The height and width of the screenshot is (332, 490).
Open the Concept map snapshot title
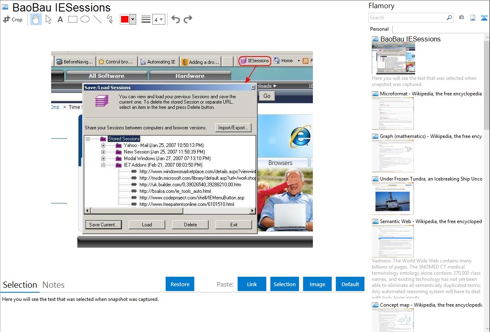pos(431,305)
